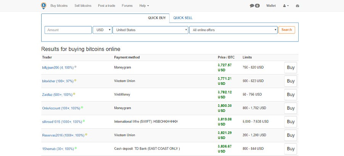Image resolution: width=344 pixels, height=156 pixels.
Task: Expand the Help dropdown menu
Action: (144, 6)
